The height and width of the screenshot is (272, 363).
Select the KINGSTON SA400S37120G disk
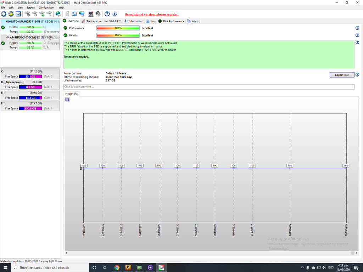30,26
